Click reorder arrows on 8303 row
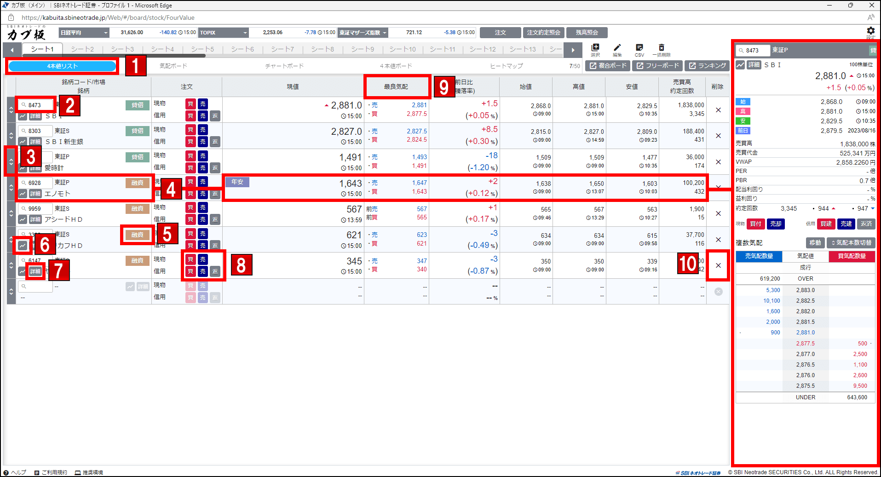The height and width of the screenshot is (477, 881). click(x=11, y=136)
